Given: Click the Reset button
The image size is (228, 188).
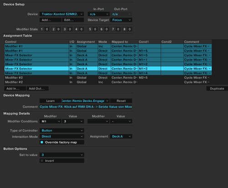Looking at the screenshot, I should [x=121, y=101].
